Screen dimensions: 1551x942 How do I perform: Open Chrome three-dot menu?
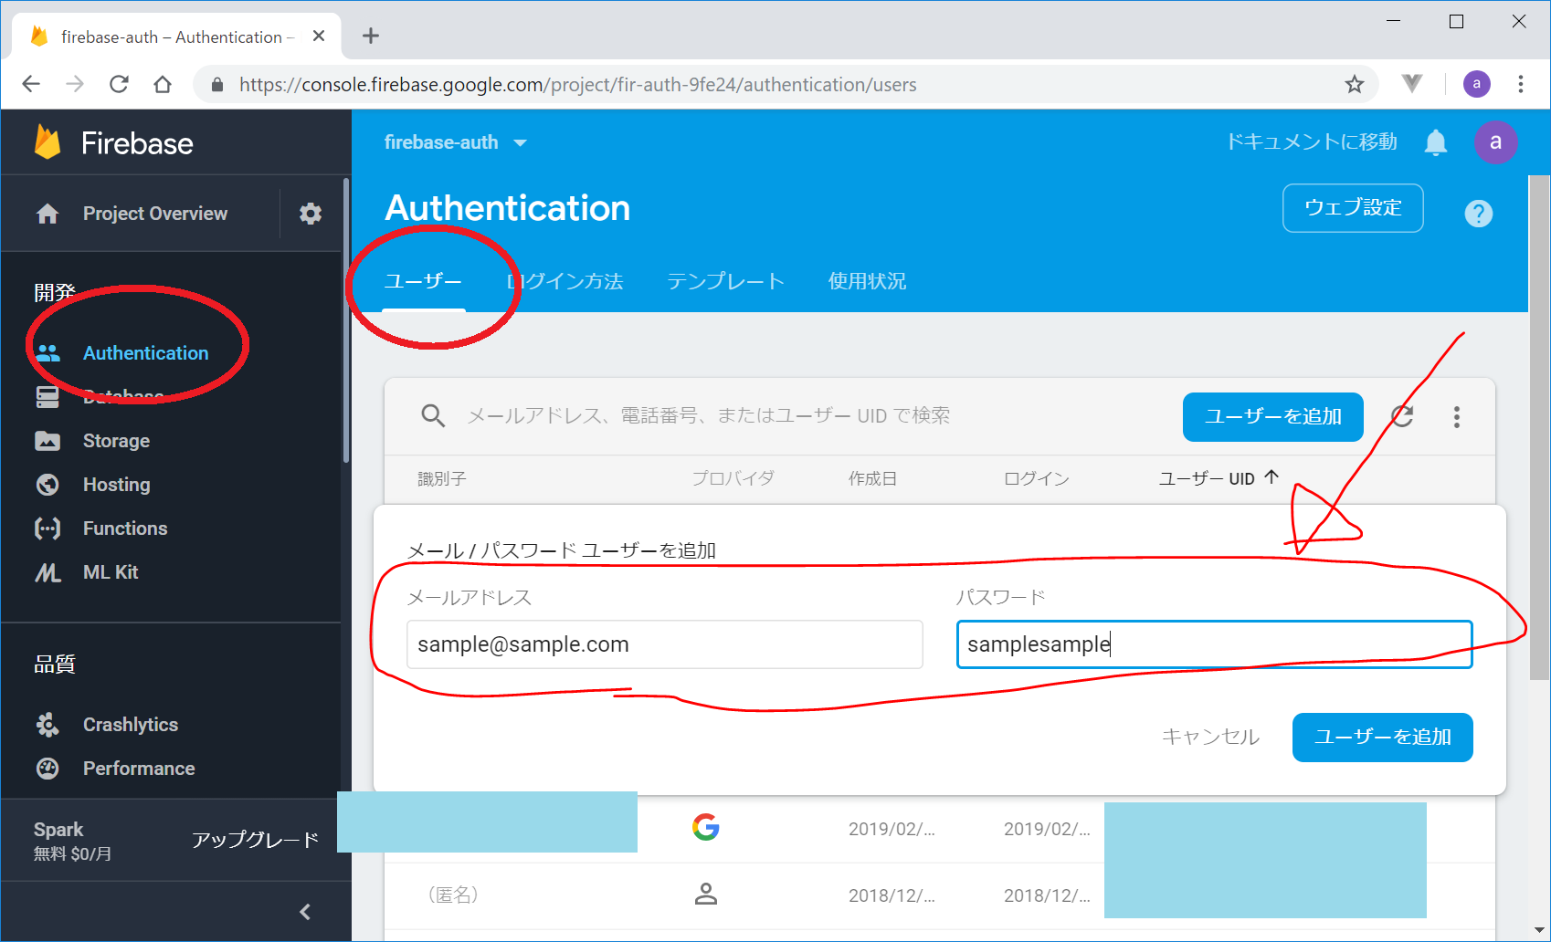pyautogui.click(x=1521, y=84)
